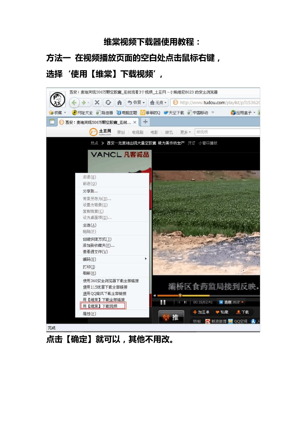Open the 路由器 bookmark

point(105,113)
